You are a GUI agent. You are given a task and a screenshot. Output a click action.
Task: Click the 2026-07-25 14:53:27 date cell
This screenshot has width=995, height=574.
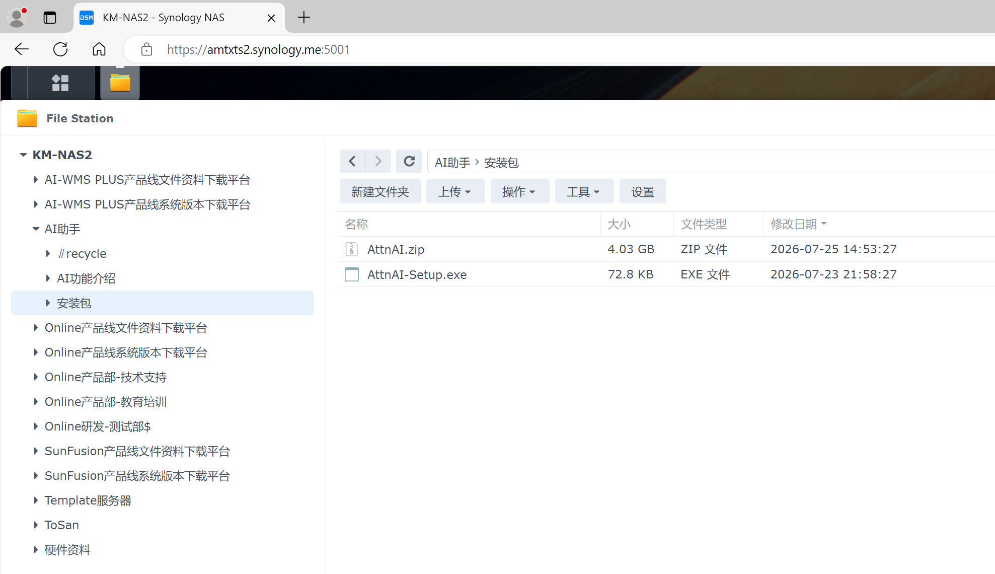833,249
